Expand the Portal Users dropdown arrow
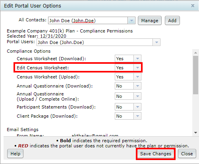The height and width of the screenshot is (164, 199). (x=156, y=42)
